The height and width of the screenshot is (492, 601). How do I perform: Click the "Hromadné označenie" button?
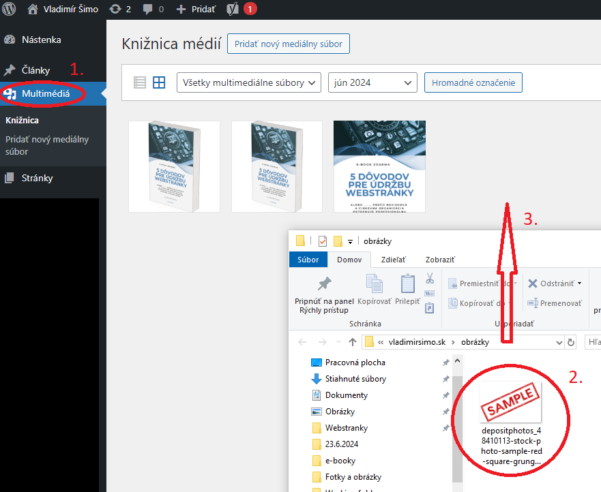tap(473, 82)
